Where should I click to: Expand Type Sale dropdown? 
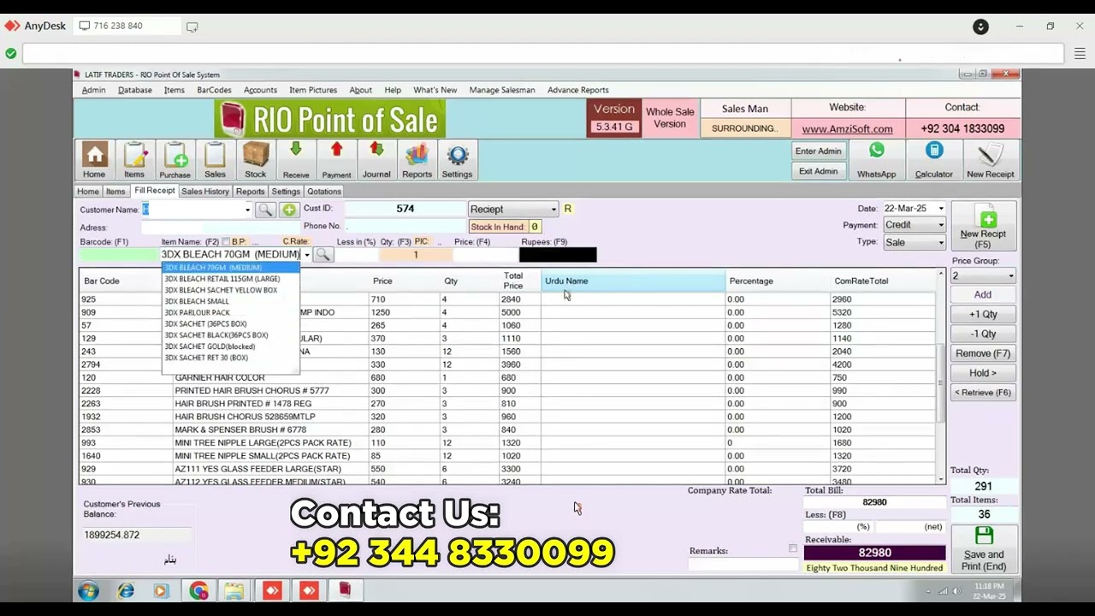(x=940, y=242)
